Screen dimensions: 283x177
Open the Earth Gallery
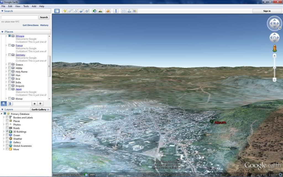pos(40,110)
